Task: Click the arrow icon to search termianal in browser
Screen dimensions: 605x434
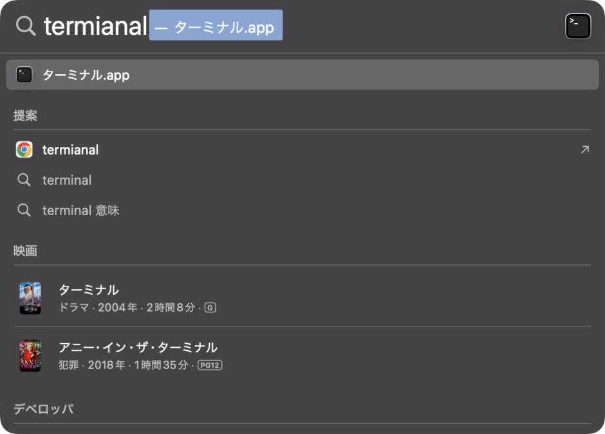Action: tap(584, 149)
